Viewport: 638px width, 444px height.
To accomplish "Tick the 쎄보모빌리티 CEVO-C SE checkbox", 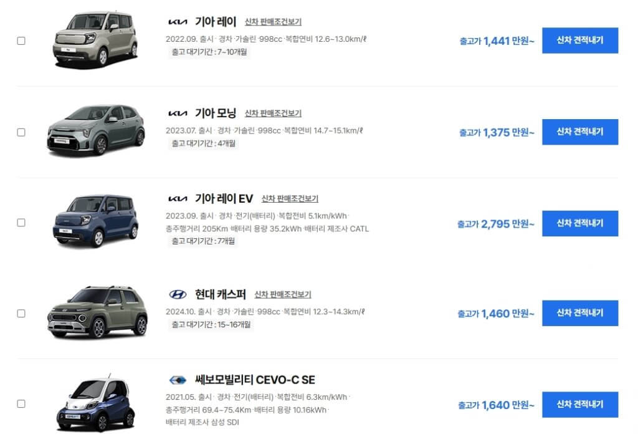I will click(21, 403).
